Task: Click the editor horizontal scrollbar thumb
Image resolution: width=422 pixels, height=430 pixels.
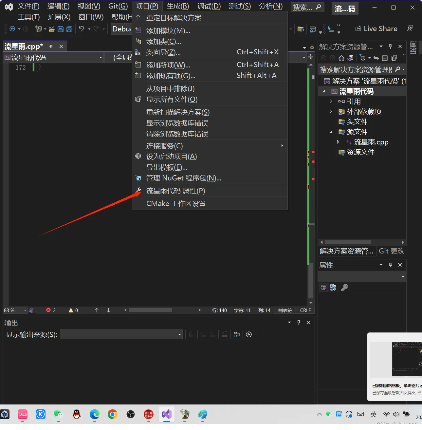Action: 150,310
